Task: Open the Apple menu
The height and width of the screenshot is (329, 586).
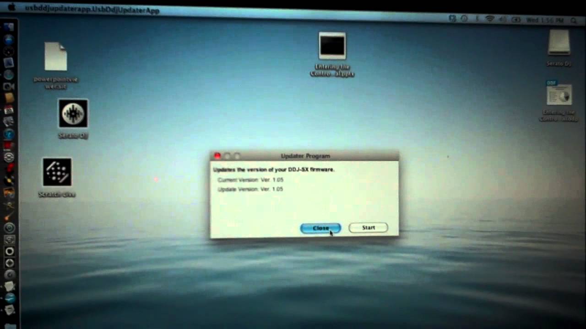Action: [x=12, y=7]
